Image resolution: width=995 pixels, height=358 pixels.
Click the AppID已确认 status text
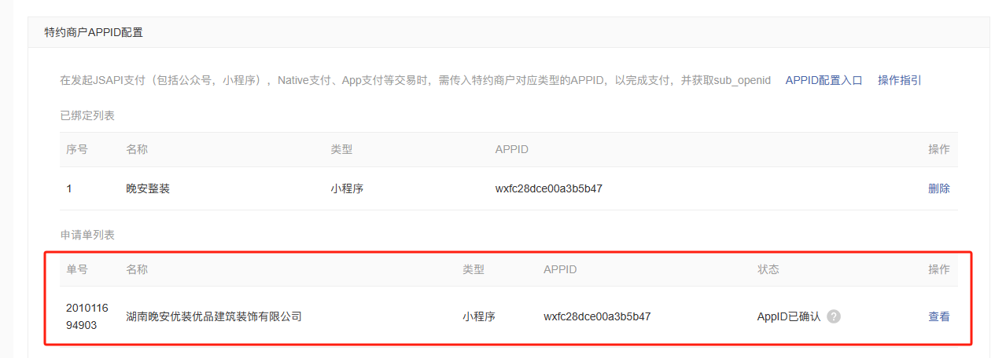point(789,316)
